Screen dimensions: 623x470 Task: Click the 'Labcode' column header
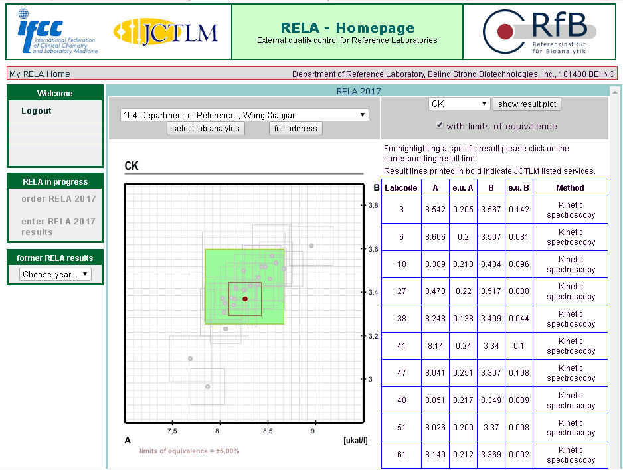click(x=401, y=188)
